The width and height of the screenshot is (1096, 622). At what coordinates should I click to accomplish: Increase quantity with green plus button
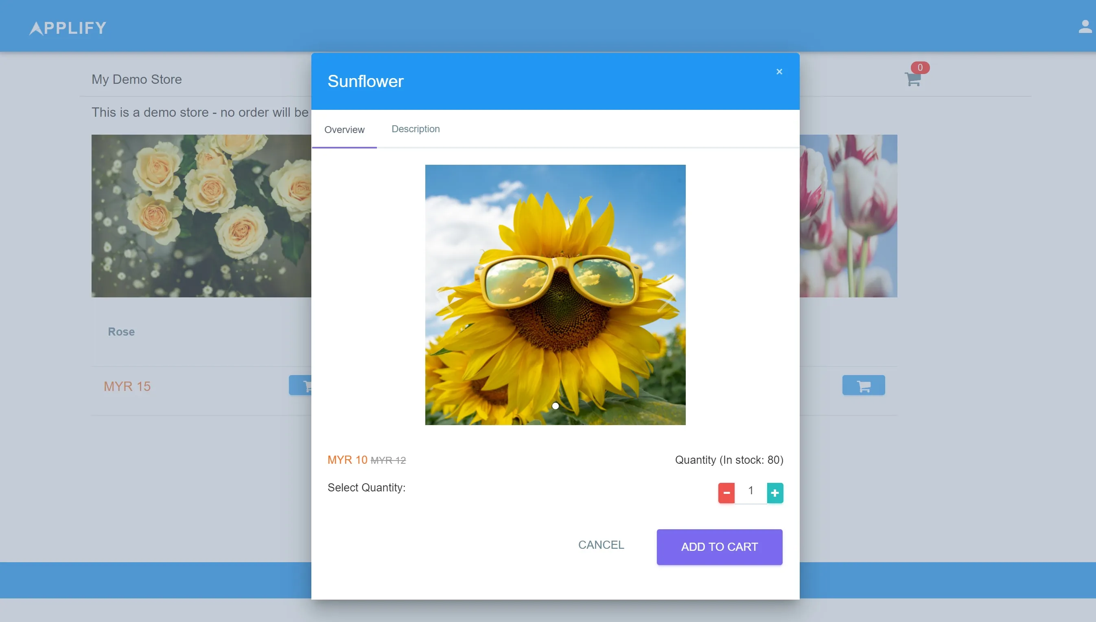click(x=774, y=493)
